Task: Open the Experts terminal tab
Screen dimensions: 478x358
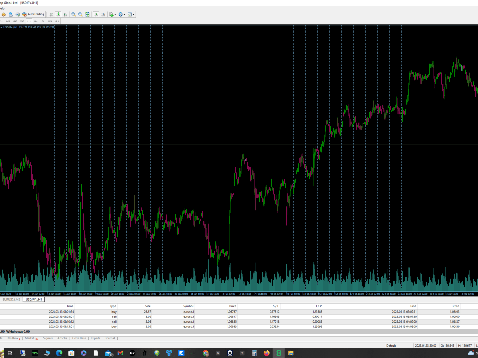Action: [96, 338]
